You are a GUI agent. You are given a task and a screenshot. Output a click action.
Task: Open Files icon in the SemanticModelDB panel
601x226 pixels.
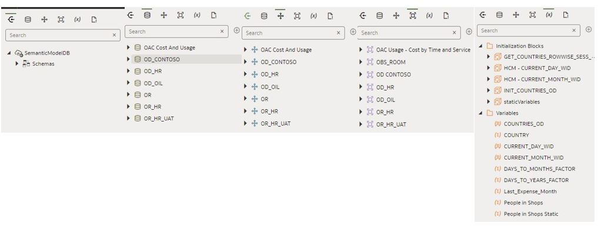pyautogui.click(x=94, y=19)
